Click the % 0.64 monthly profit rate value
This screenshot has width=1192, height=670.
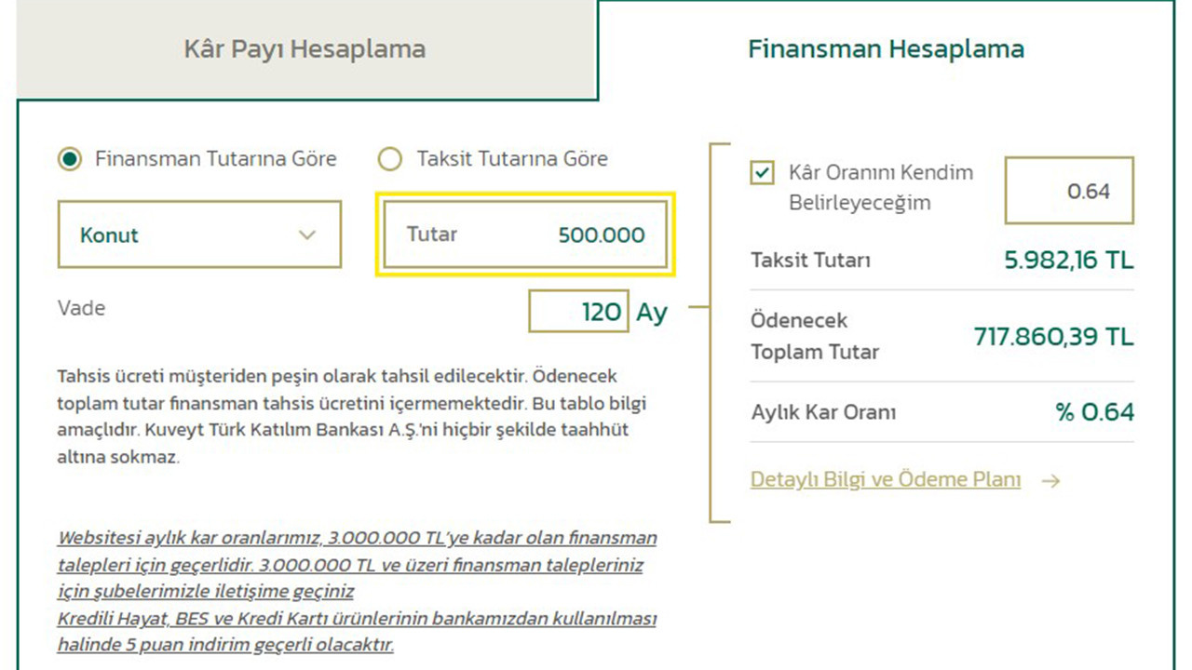[x=1094, y=412]
